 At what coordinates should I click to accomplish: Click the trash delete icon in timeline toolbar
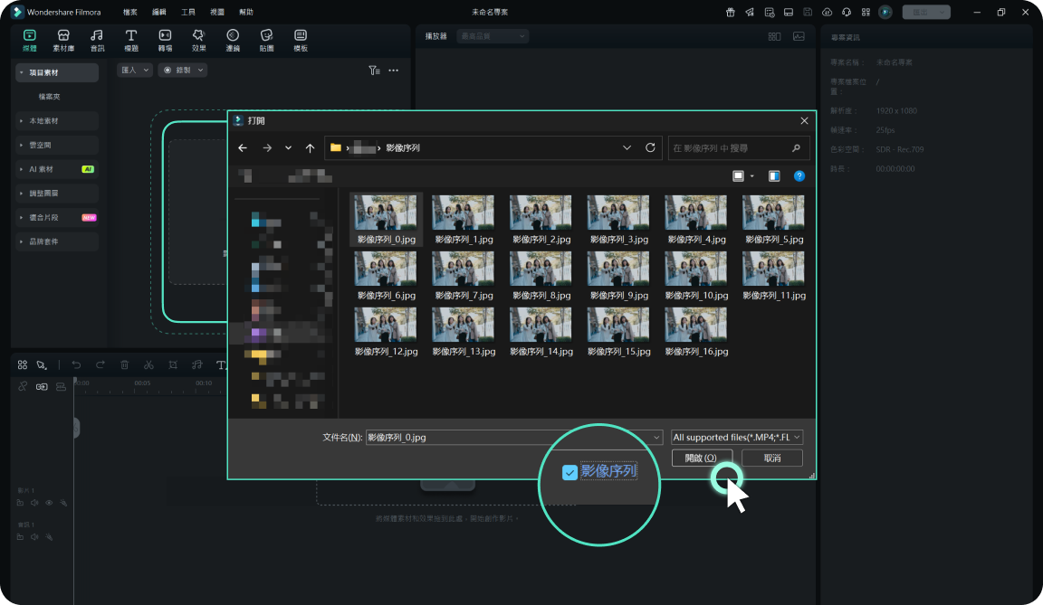[x=124, y=364]
